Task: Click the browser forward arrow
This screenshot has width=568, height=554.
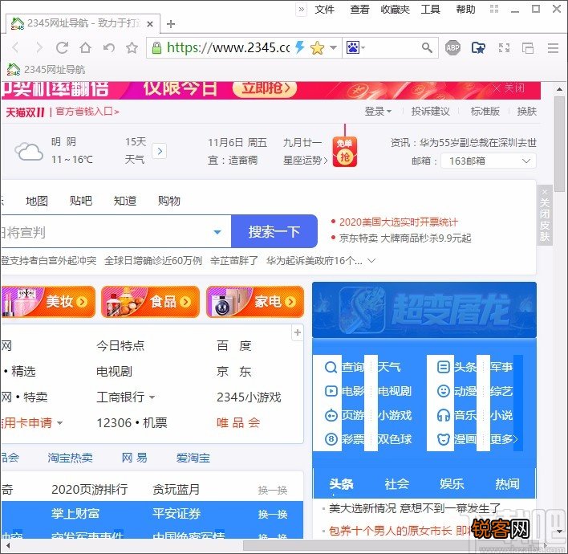Action: pyautogui.click(x=39, y=47)
